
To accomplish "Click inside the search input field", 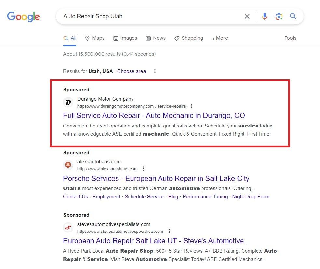I will [x=146, y=16].
